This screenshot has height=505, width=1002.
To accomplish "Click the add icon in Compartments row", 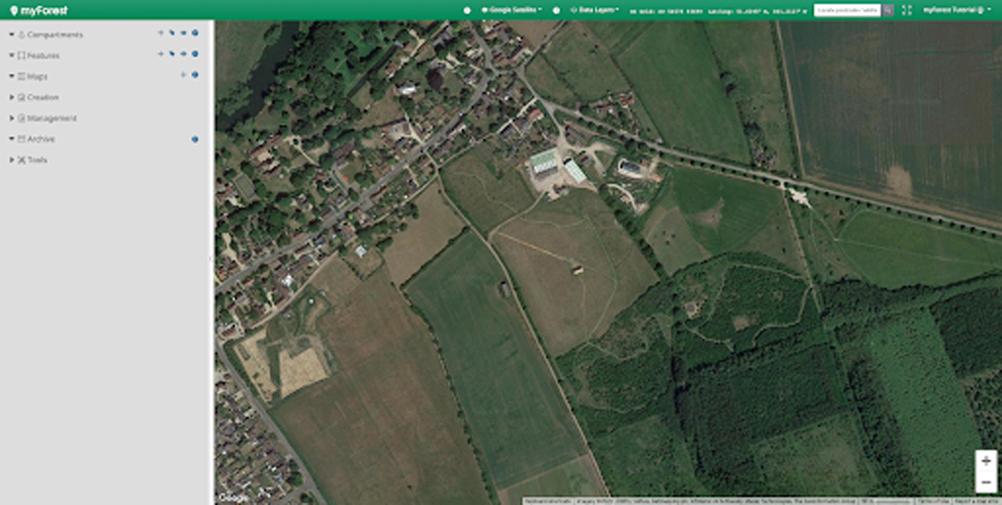I will tap(160, 33).
